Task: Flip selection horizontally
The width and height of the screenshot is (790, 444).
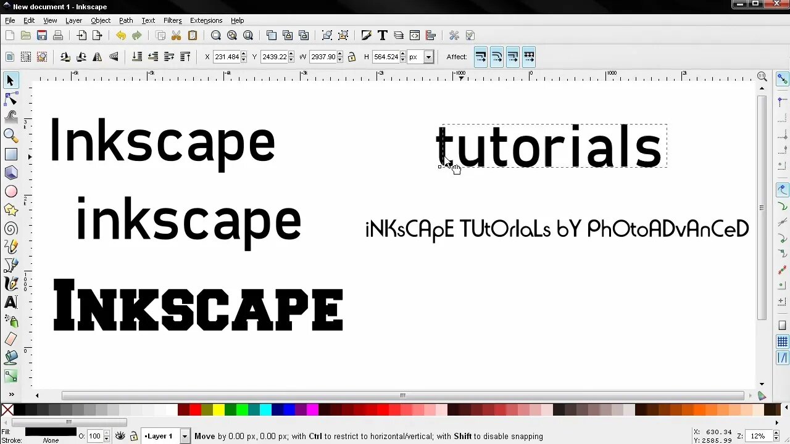Action: (x=98, y=57)
